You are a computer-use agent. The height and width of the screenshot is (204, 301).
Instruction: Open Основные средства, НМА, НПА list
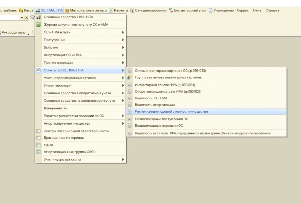coord(68,17)
